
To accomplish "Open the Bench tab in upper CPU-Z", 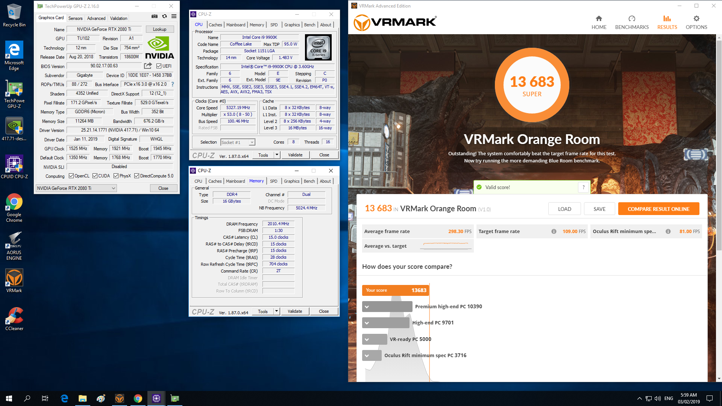I will click(x=310, y=25).
